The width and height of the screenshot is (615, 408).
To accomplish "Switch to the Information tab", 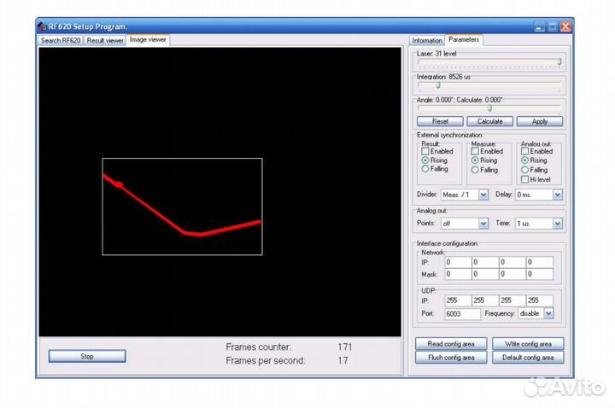I will point(427,40).
